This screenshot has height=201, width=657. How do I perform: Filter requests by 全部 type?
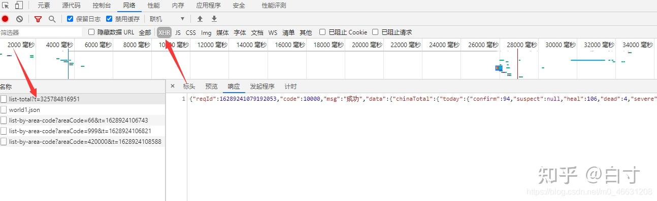point(145,32)
